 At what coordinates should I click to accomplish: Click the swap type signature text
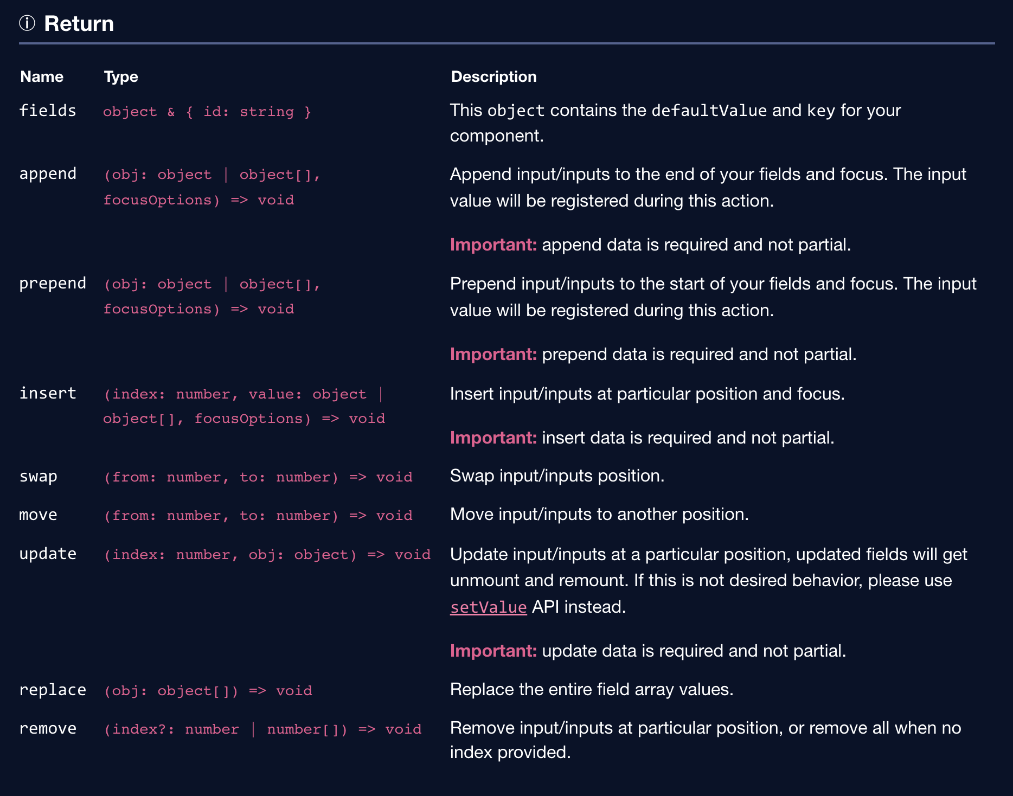pyautogui.click(x=259, y=477)
